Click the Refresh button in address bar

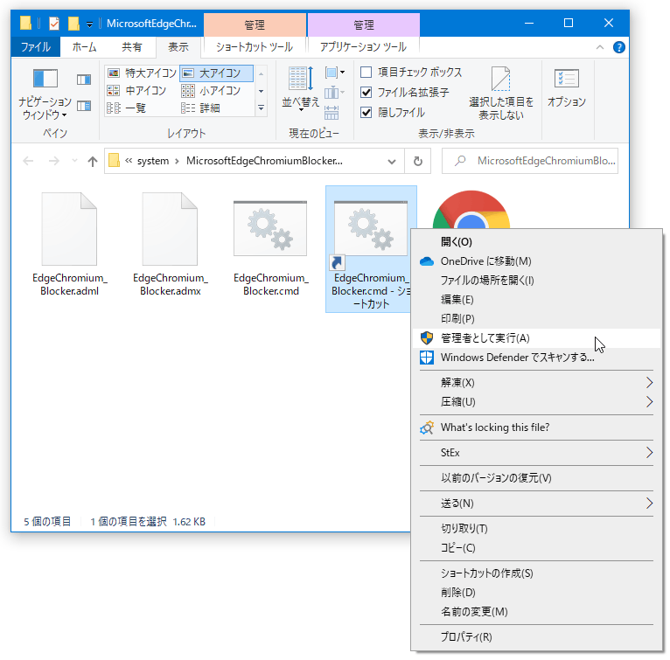click(x=418, y=161)
